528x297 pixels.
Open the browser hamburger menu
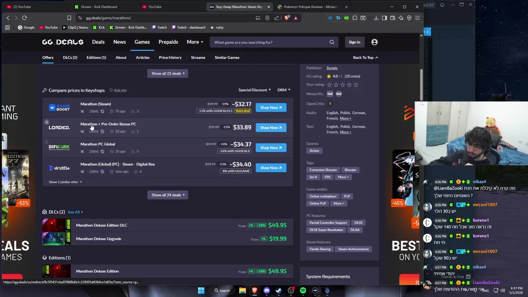click(x=417, y=18)
